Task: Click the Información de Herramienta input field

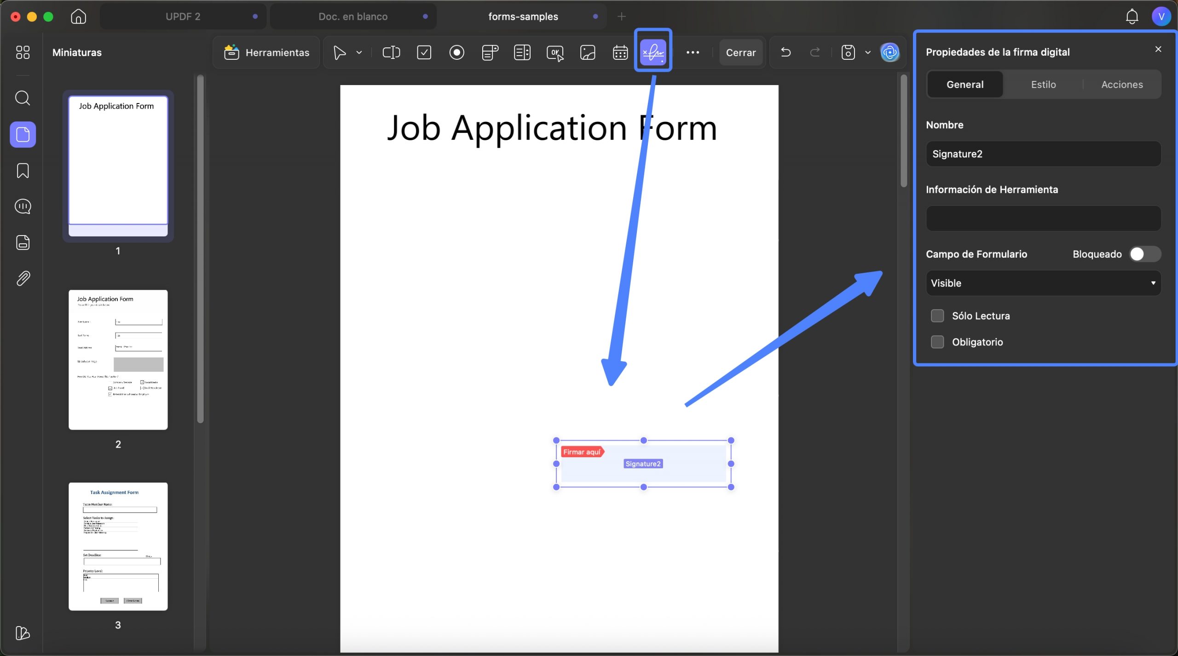Action: (1043, 219)
